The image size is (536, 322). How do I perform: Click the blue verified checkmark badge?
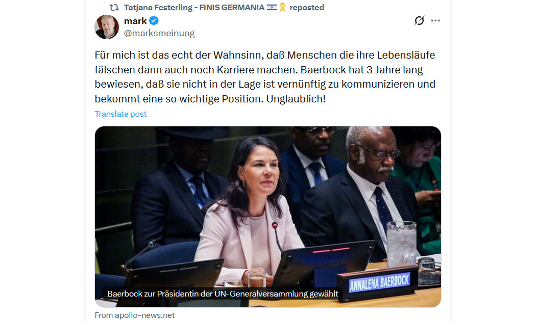click(154, 21)
